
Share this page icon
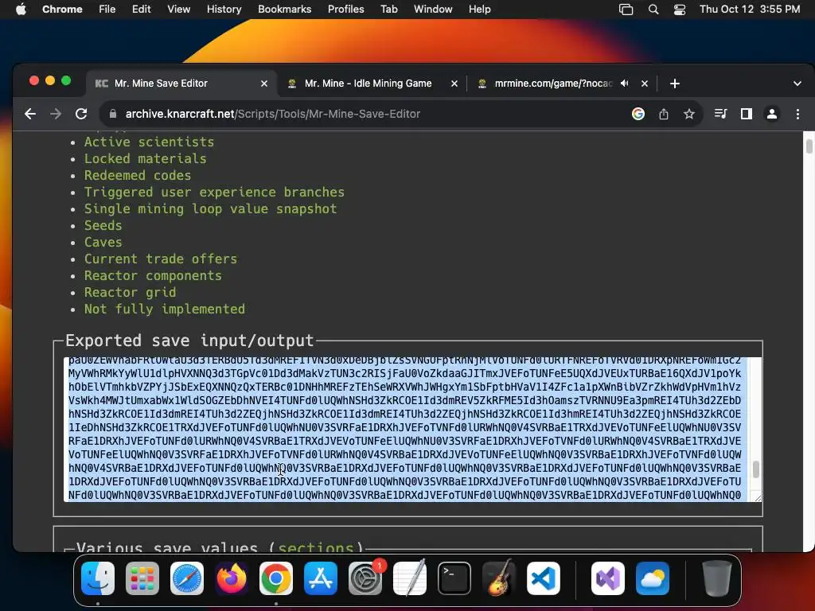pos(664,114)
